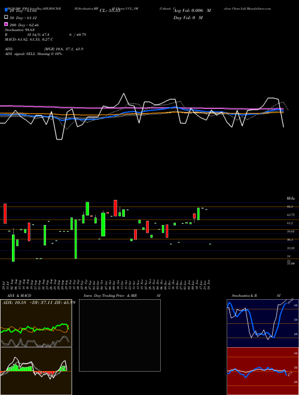Screen dimensions: 299x395
Task: Click the CL closing price label
Action: tap(110, 11)
